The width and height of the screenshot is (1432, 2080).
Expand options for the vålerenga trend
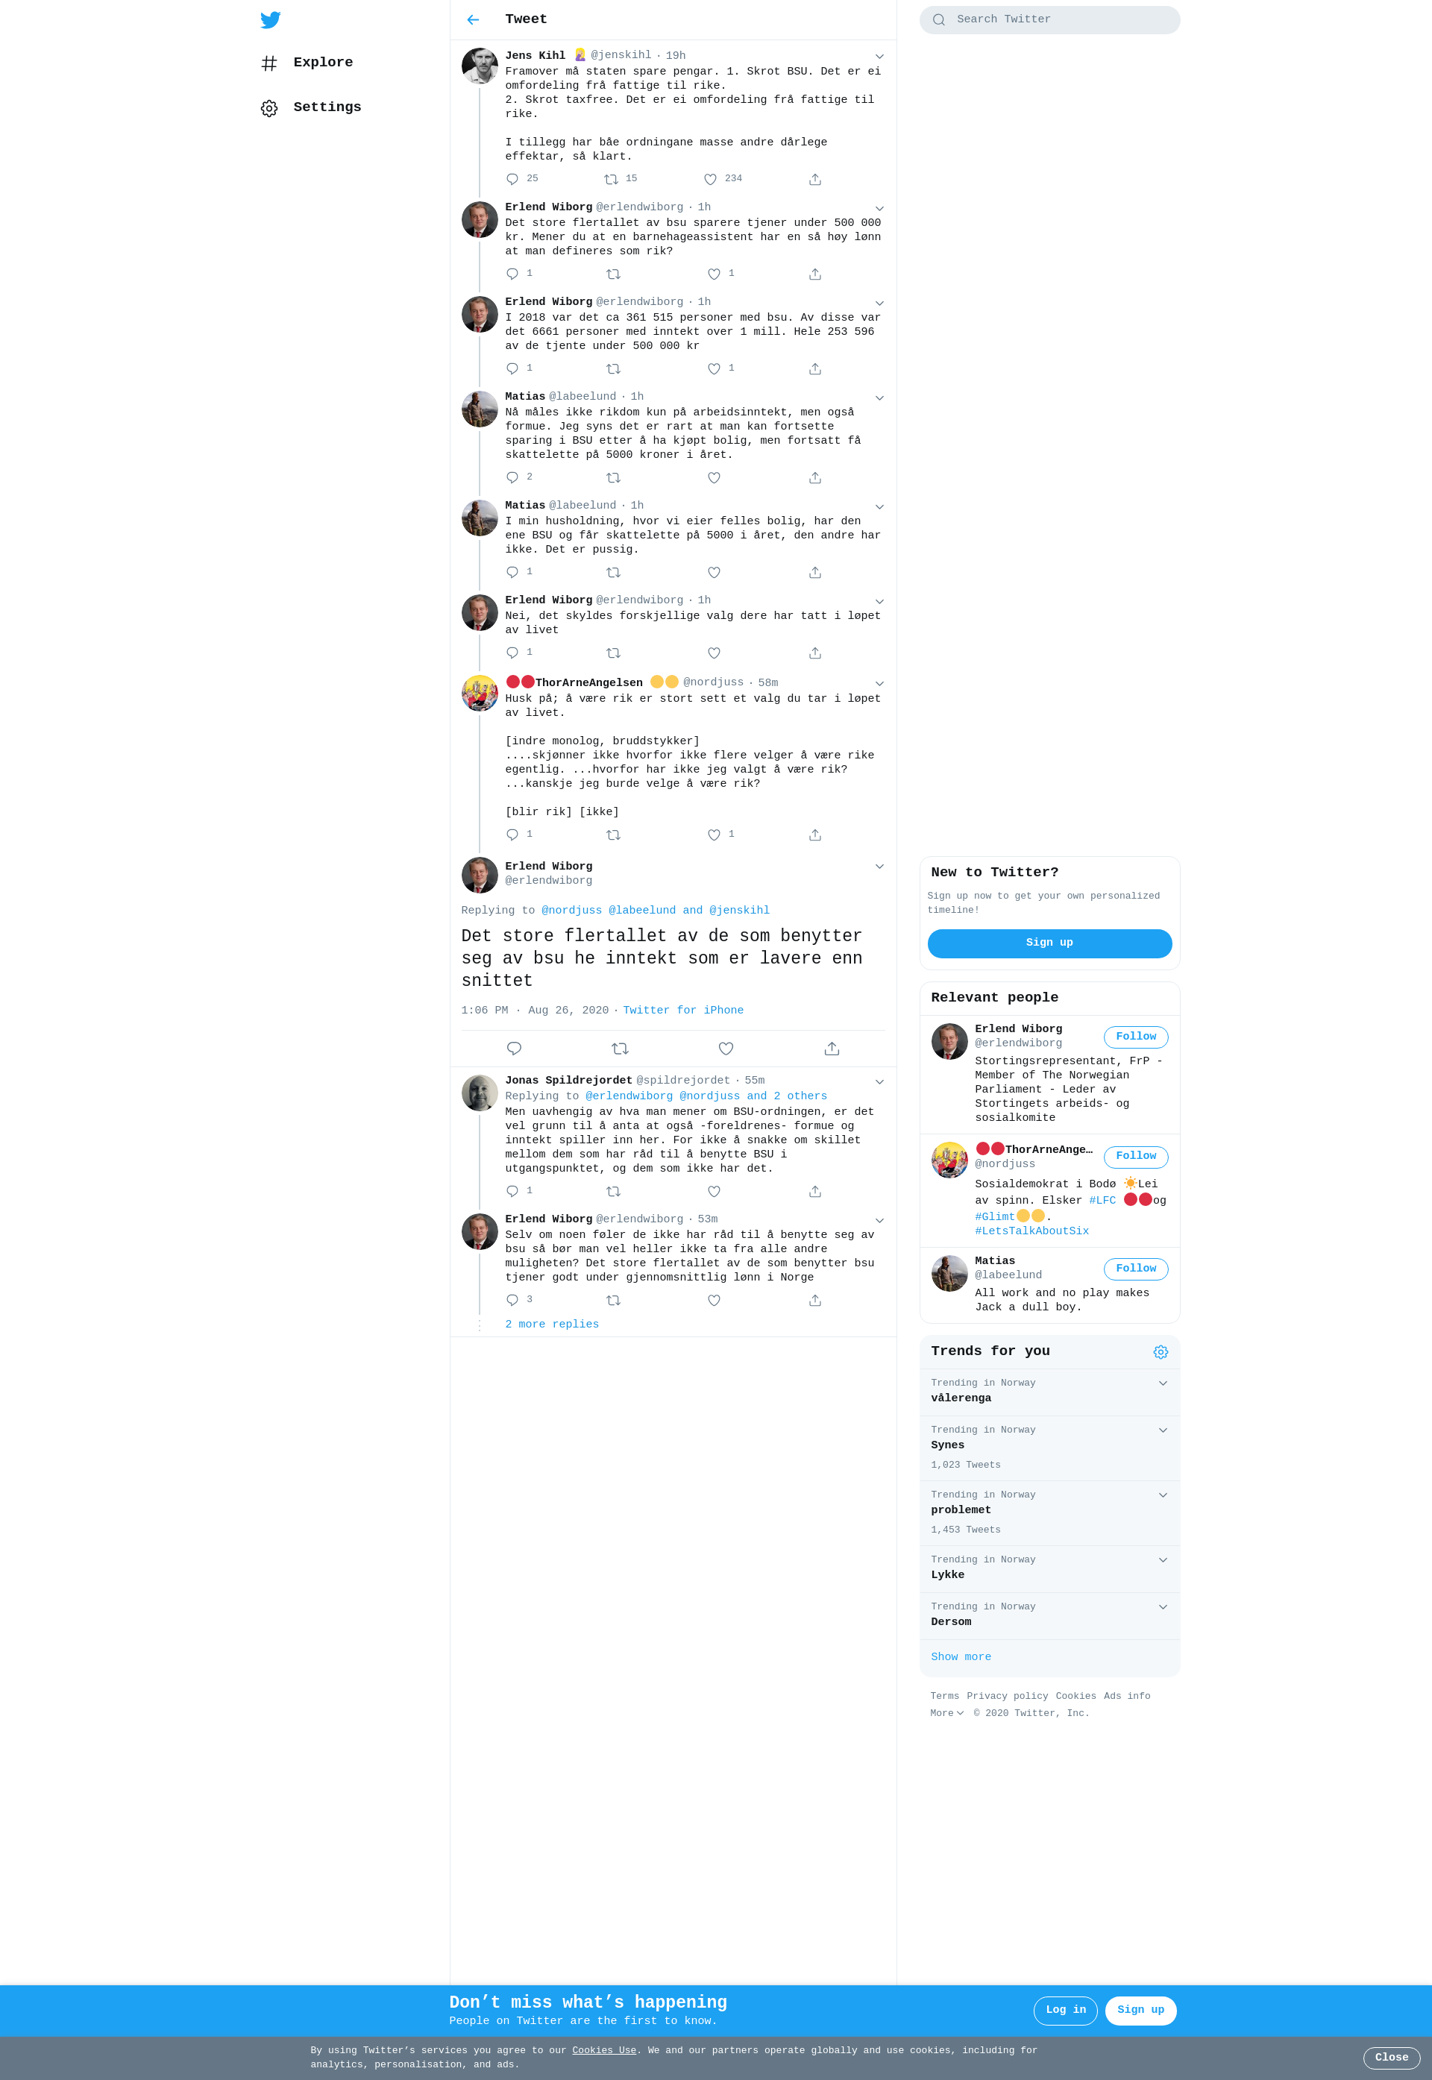[x=1163, y=1383]
